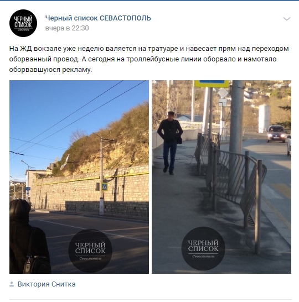The width and height of the screenshot is (299, 302).
Task: Click the post text about ЖД вокзале
Action: pos(149,59)
